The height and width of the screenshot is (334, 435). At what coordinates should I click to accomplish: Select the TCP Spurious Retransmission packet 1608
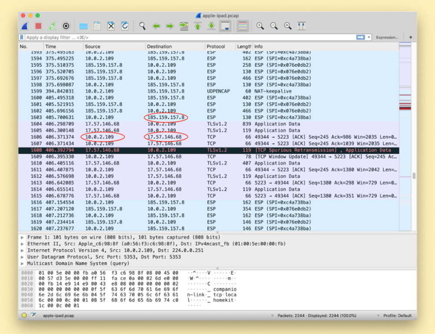tap(209, 150)
